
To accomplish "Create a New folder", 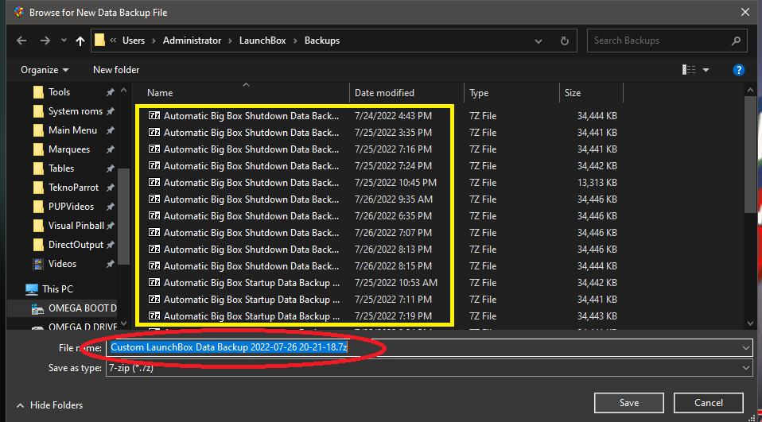I will [x=116, y=70].
